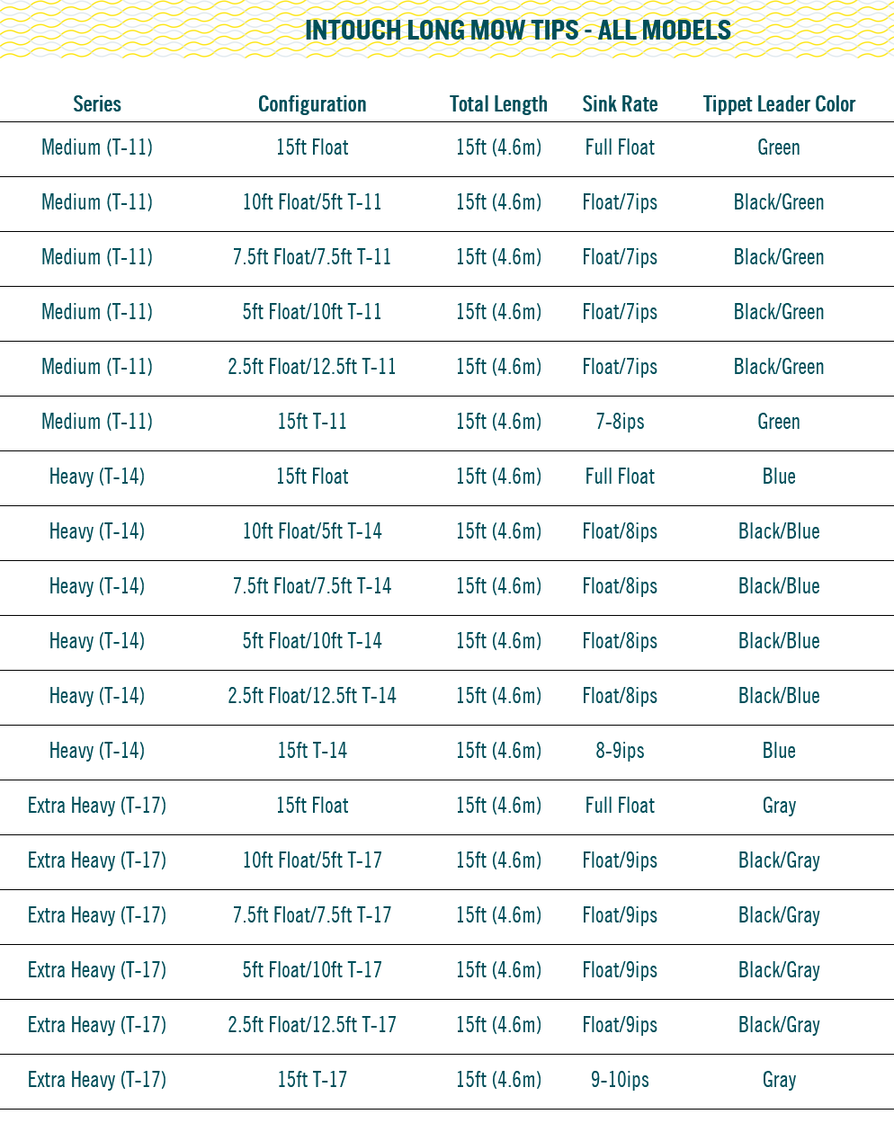Click the 15ft T-11 configuration cell
Image resolution: width=894 pixels, height=1123 pixels.
click(312, 422)
